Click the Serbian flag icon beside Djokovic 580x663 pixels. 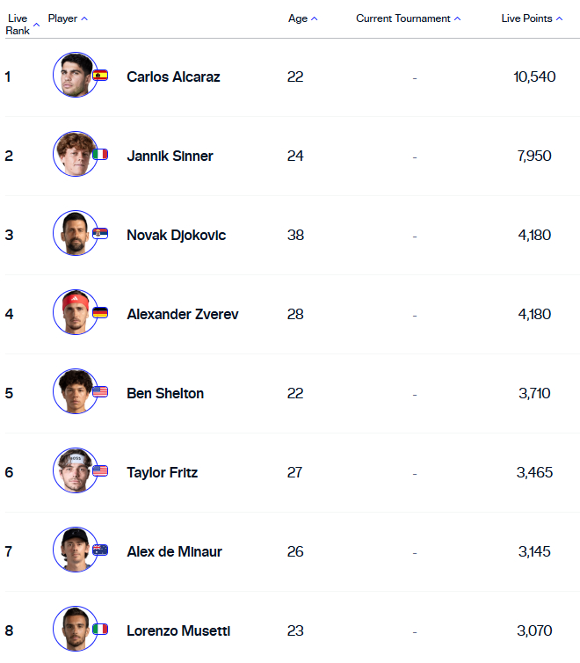pos(100,233)
